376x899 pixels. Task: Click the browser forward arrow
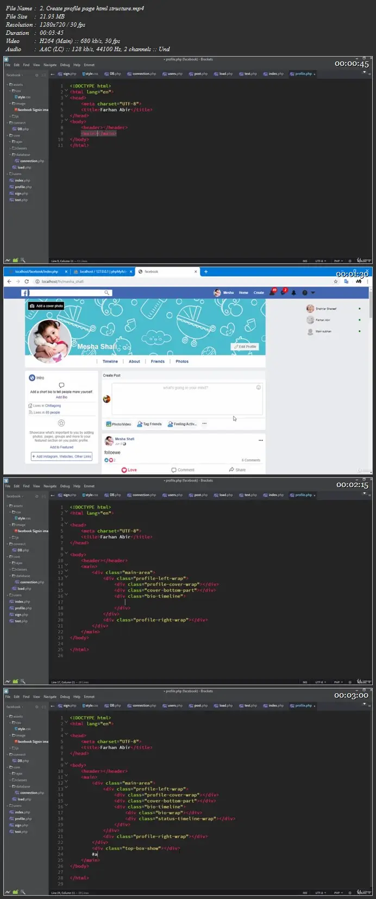click(18, 281)
